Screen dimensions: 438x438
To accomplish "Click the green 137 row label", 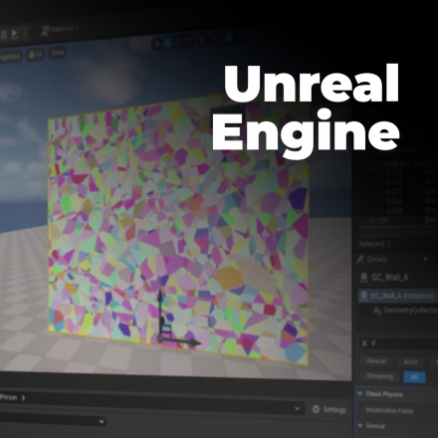I will [382, 221].
